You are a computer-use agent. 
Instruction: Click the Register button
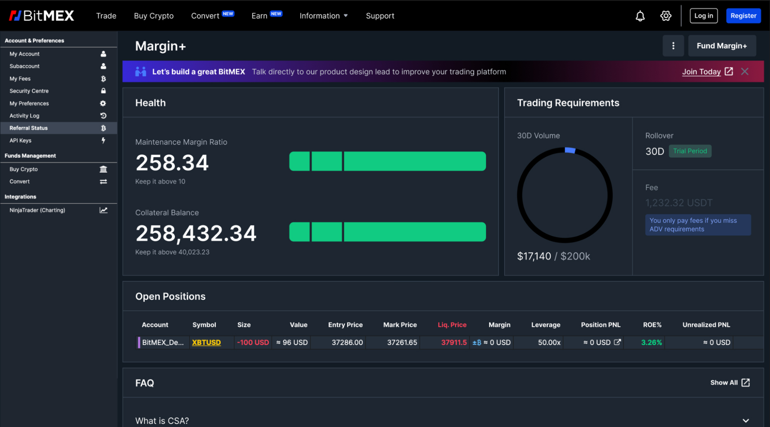coord(743,16)
